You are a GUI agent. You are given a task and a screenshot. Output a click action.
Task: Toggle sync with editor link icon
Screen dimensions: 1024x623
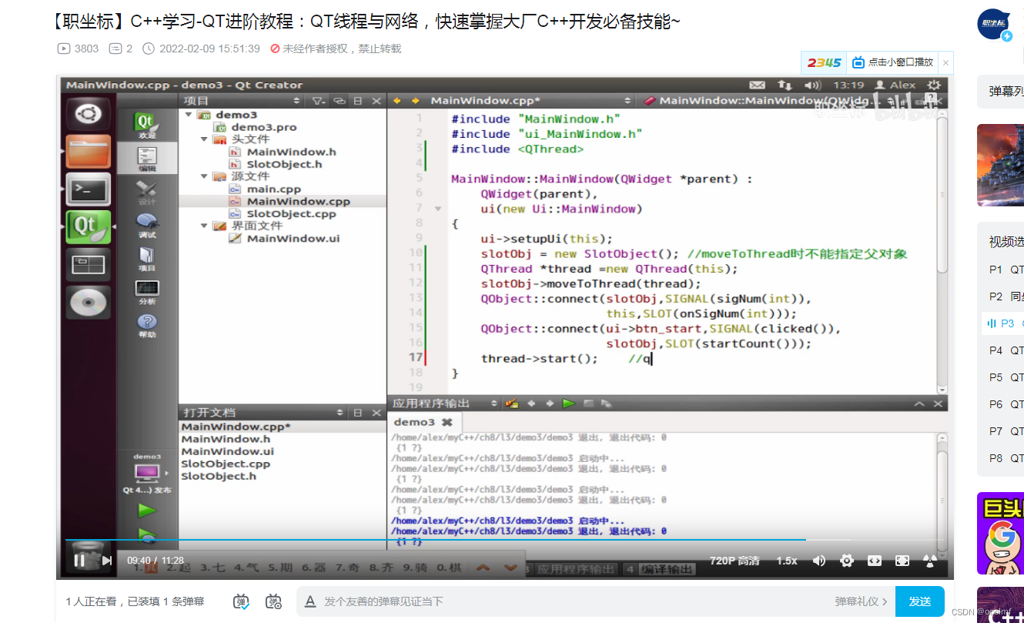[339, 101]
